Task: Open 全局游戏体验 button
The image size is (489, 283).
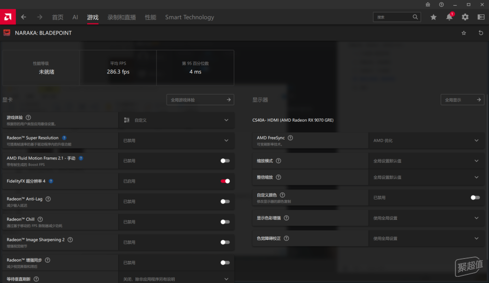Action: (200, 100)
